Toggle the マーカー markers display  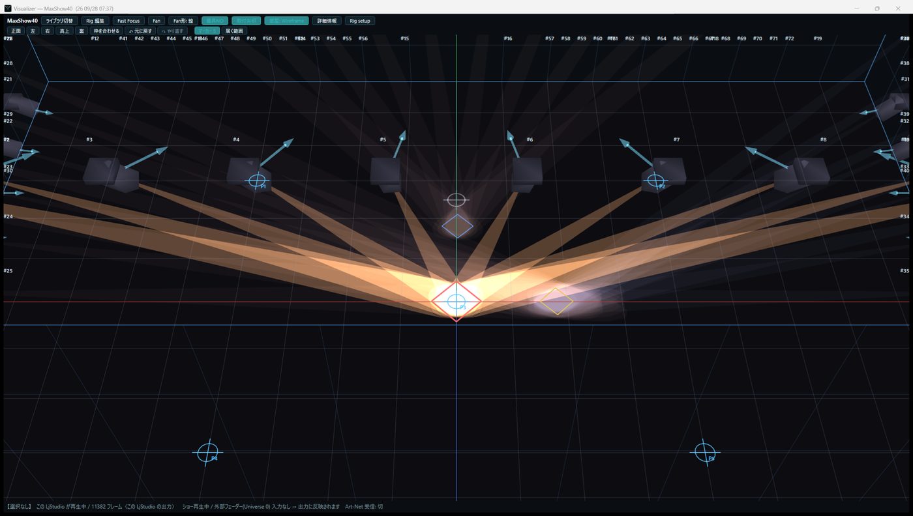(x=207, y=31)
